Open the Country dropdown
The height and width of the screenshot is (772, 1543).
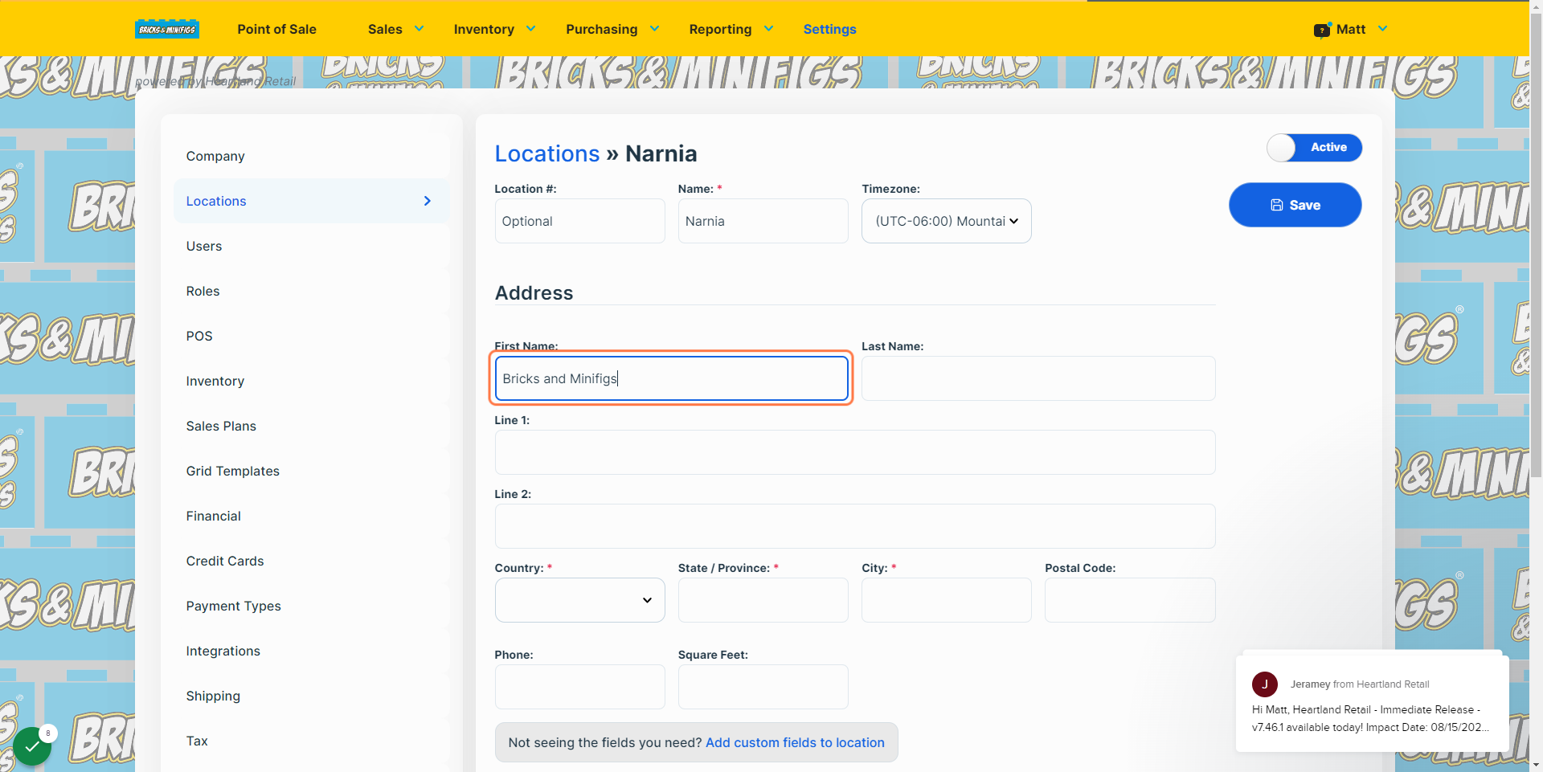(x=580, y=600)
